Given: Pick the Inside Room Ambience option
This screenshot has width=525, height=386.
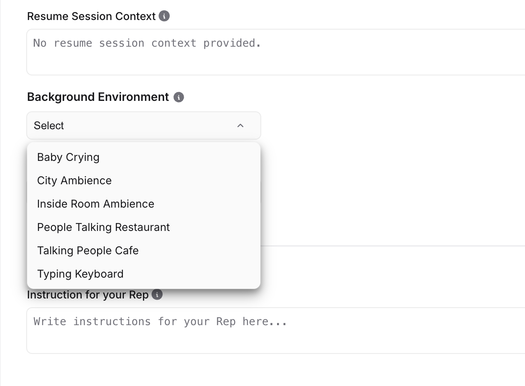Looking at the screenshot, I should point(96,204).
